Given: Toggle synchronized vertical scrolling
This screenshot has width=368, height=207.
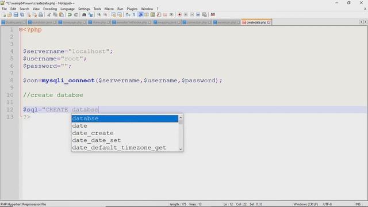Looking at the screenshot, I should coord(113,15).
